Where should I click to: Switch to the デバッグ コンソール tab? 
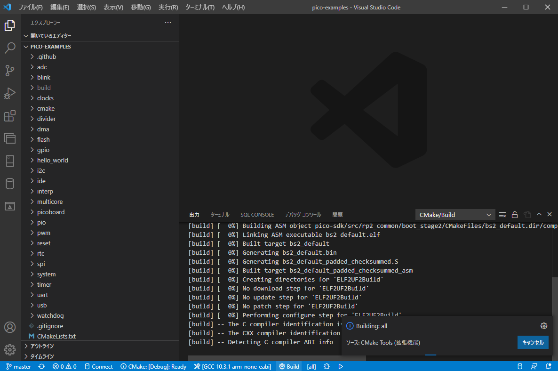[303, 214]
